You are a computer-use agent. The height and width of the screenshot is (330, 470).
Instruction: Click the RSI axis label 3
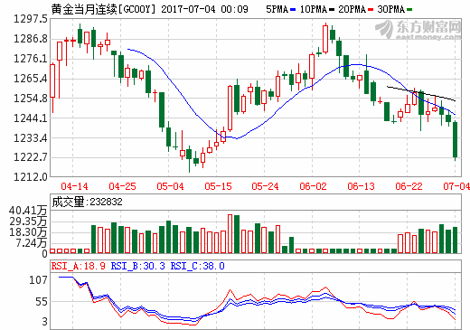(45, 322)
